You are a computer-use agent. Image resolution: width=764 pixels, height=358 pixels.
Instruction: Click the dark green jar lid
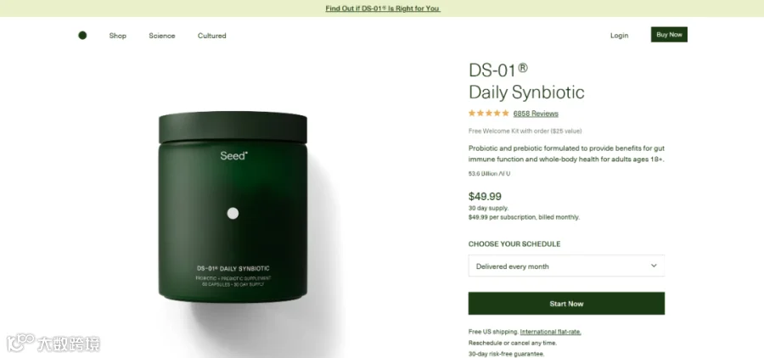pyautogui.click(x=233, y=127)
